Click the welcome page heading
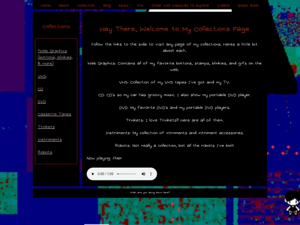Viewport: 300px width, 225px height. point(174,29)
